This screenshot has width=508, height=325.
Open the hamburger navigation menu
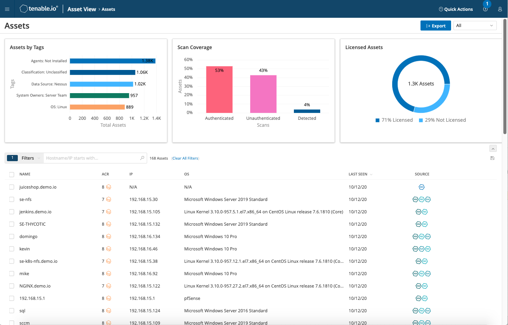[7, 9]
